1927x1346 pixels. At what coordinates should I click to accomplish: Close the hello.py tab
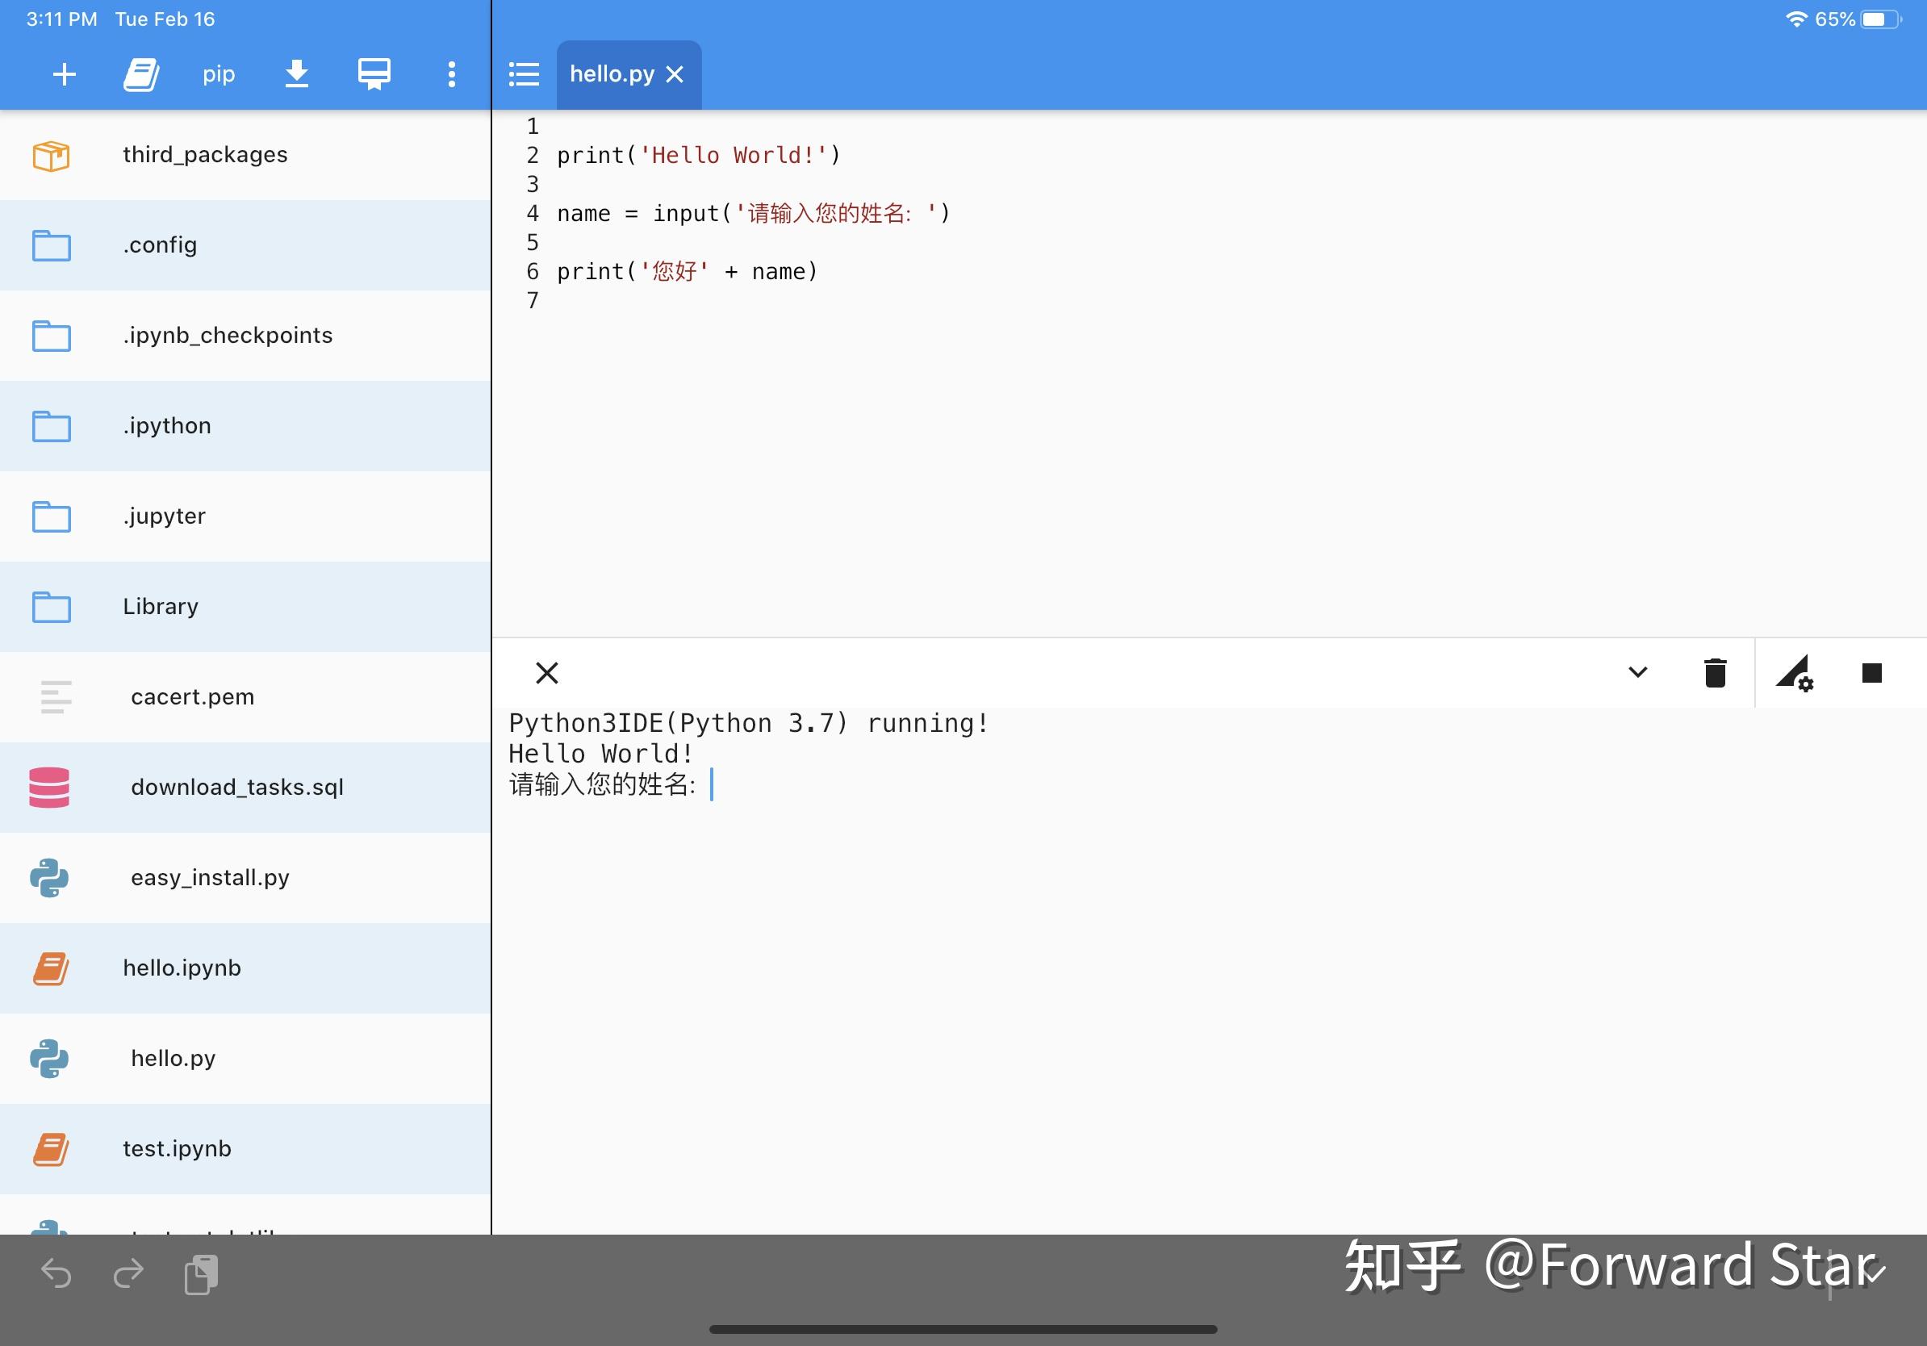pos(675,75)
